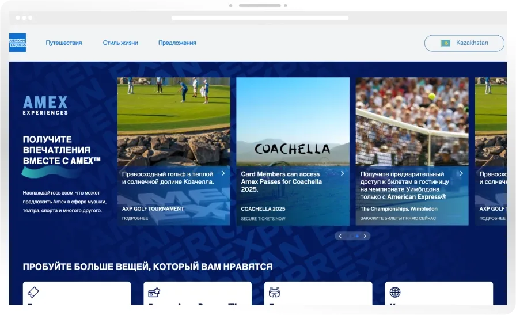This screenshot has height=315, width=516.
Task: Click ПОДРОБНЕЕ under AXP Golf Tournament
Action: click(135, 218)
